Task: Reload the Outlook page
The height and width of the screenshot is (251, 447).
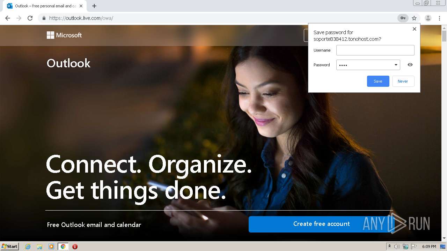Action: coord(30,18)
